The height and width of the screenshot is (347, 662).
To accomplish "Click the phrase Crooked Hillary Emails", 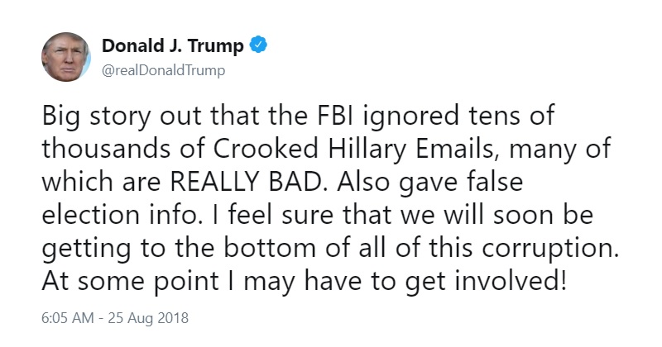I will tap(353, 149).
